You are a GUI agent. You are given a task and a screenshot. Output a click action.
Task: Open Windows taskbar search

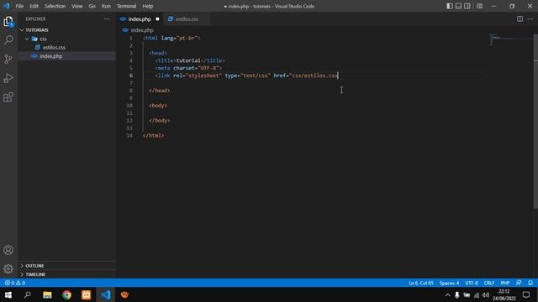click(x=28, y=294)
